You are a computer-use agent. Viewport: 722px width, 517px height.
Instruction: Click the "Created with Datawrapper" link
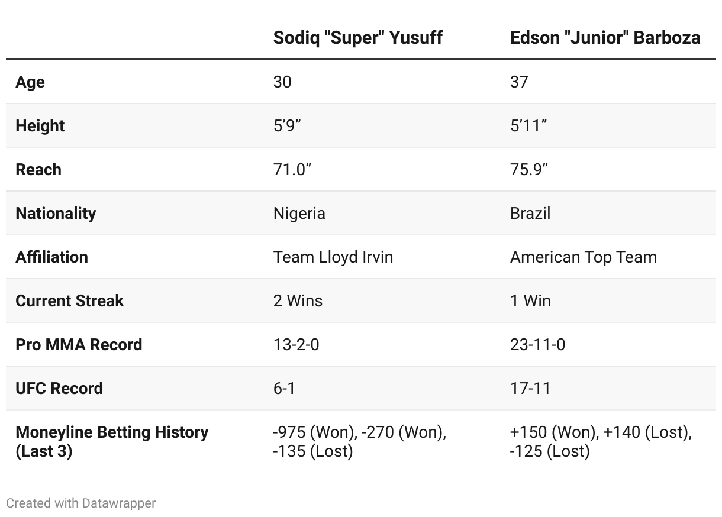(80, 503)
